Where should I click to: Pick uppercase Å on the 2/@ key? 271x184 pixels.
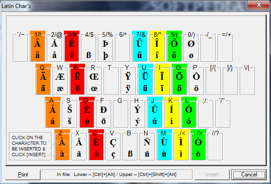pos(54,43)
